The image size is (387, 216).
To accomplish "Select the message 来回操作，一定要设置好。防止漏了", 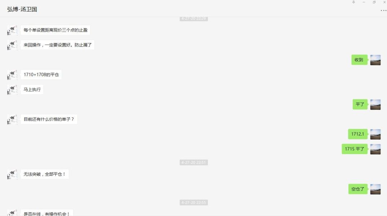I will [x=58, y=45].
